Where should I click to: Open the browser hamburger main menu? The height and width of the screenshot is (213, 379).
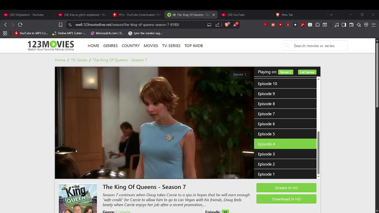373,25
